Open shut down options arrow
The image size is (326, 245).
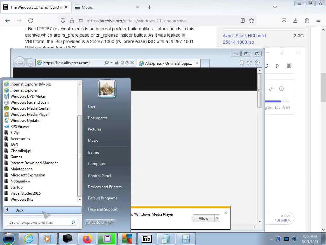tap(111, 222)
